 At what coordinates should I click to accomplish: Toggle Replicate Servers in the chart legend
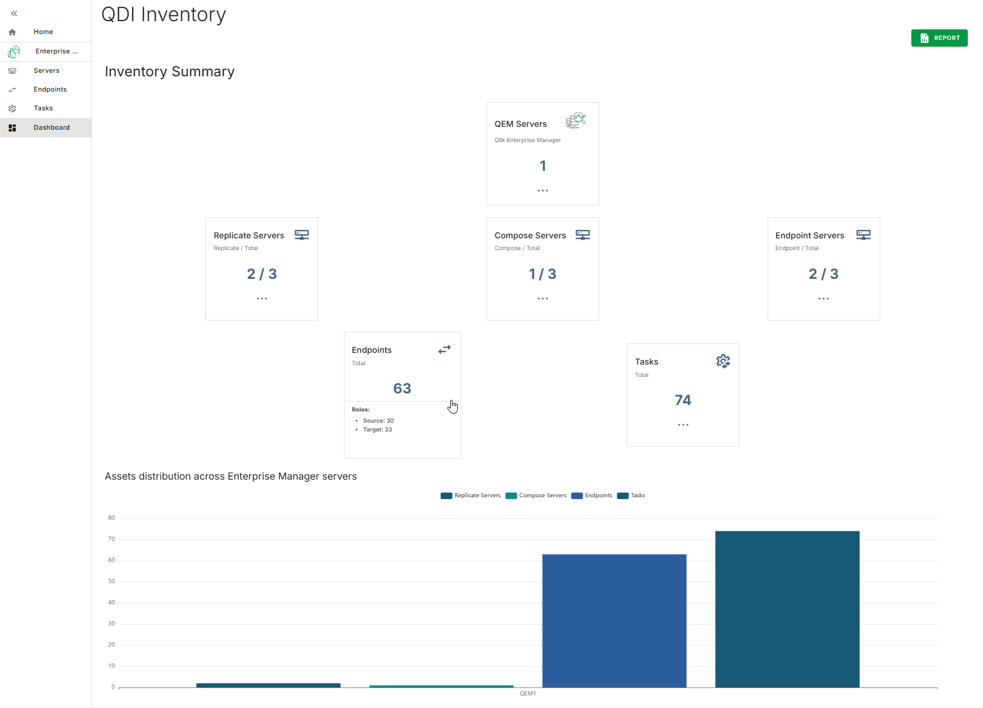pos(470,495)
